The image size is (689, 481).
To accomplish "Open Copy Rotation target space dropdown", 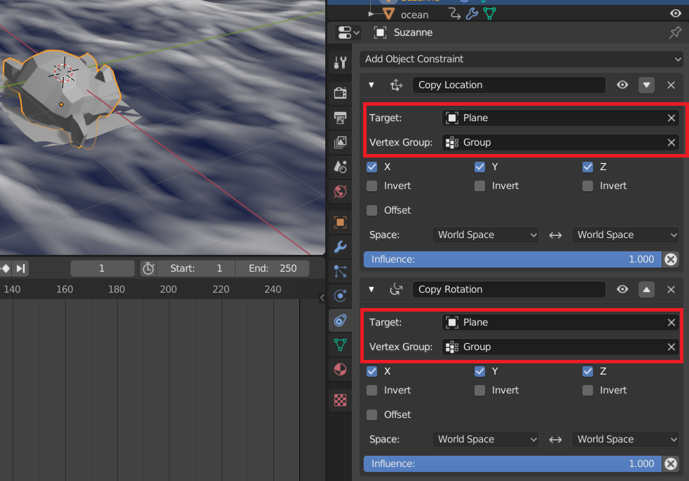I will pos(486,439).
